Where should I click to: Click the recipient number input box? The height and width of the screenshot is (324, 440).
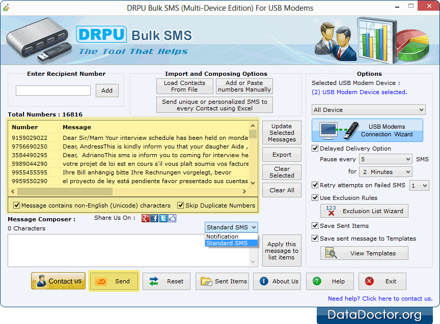(x=53, y=90)
